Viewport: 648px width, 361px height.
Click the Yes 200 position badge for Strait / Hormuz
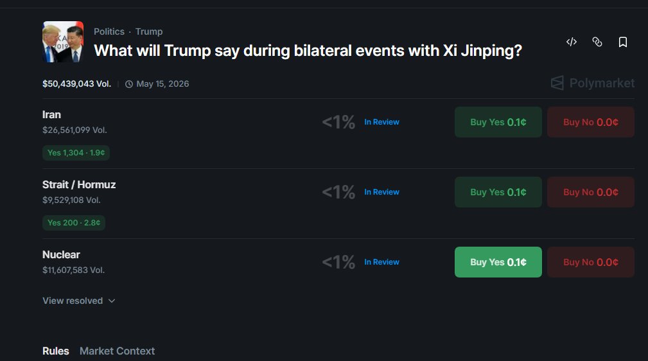(x=74, y=222)
